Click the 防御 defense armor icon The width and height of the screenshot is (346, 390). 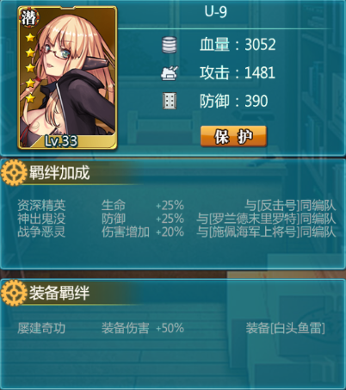170,101
